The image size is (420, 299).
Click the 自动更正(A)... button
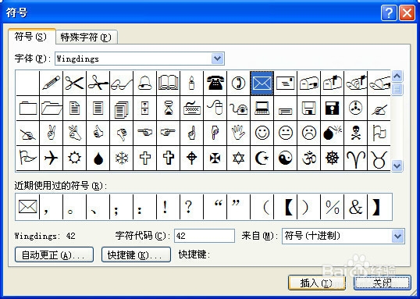click(54, 255)
